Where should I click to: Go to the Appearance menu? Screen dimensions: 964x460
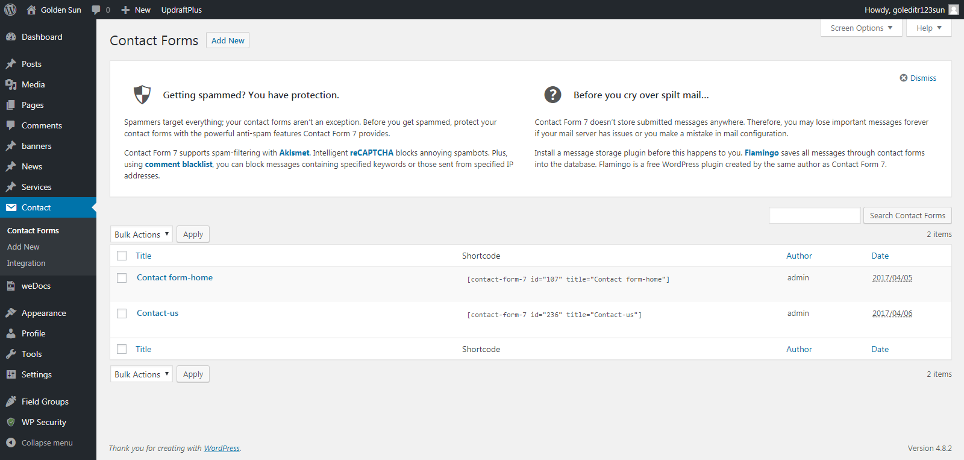pyautogui.click(x=43, y=313)
